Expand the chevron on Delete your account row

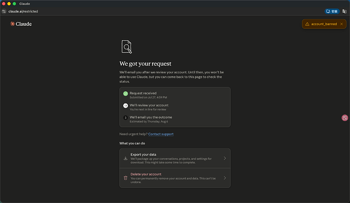pos(225,178)
